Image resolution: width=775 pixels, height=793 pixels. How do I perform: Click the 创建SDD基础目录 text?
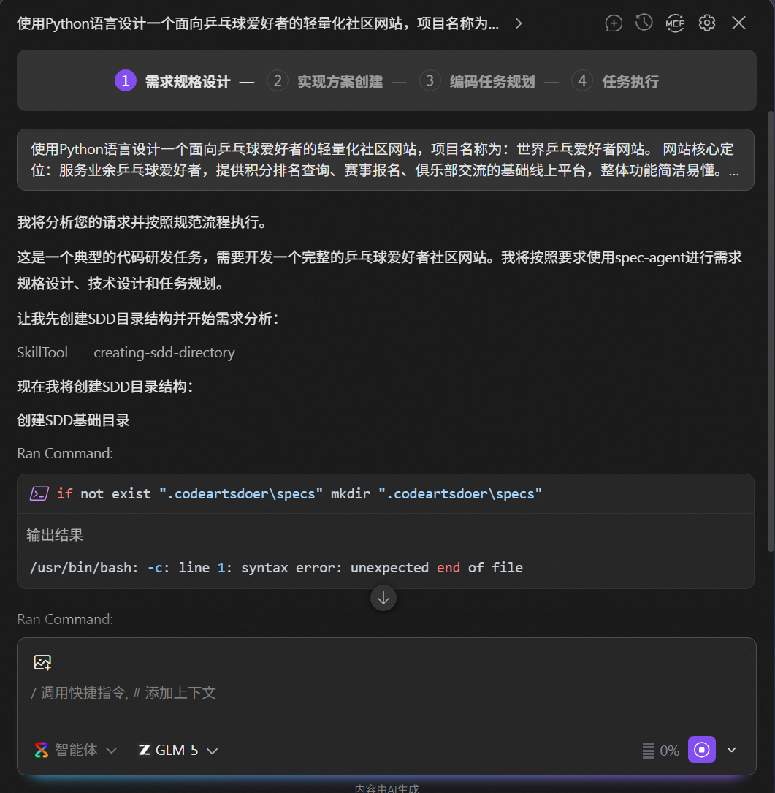point(73,420)
